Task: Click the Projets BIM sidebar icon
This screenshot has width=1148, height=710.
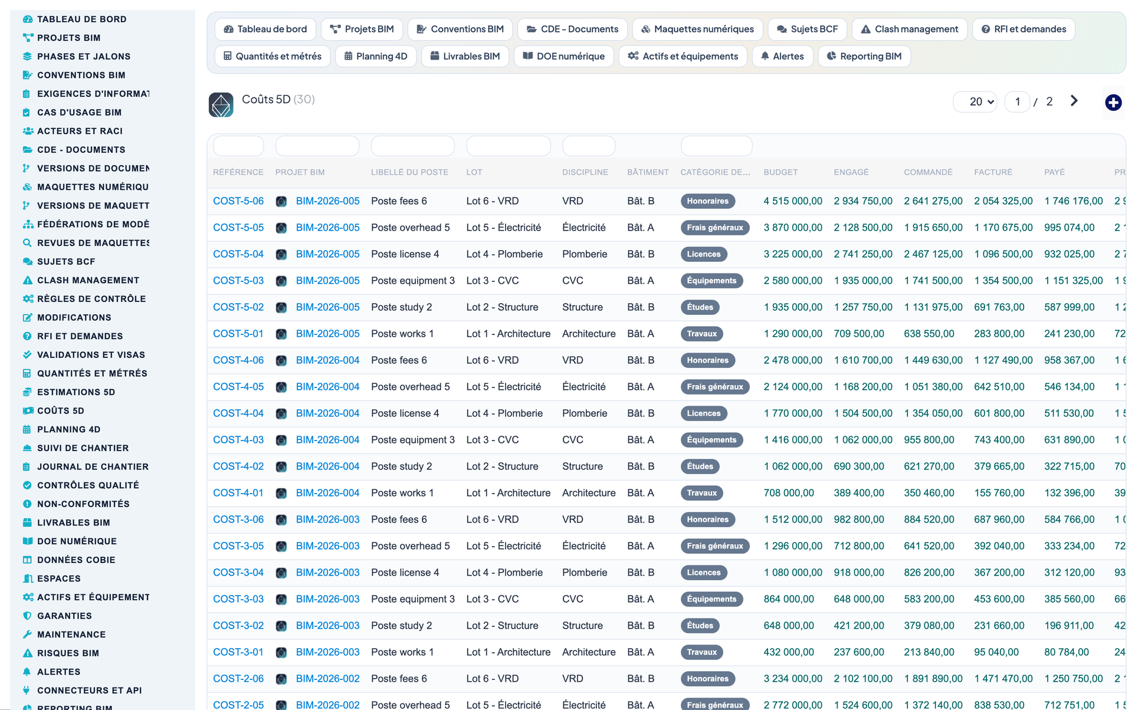Action: pyautogui.click(x=27, y=38)
